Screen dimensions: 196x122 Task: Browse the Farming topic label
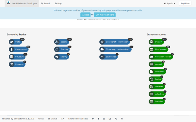click(64, 49)
